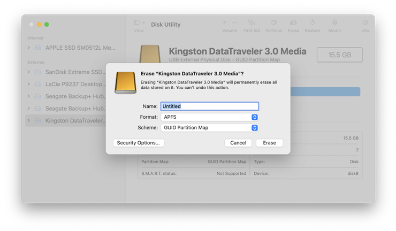The image size is (396, 231).
Task: Expand the SanDisk Extreme SSD chevron
Action: coord(29,72)
